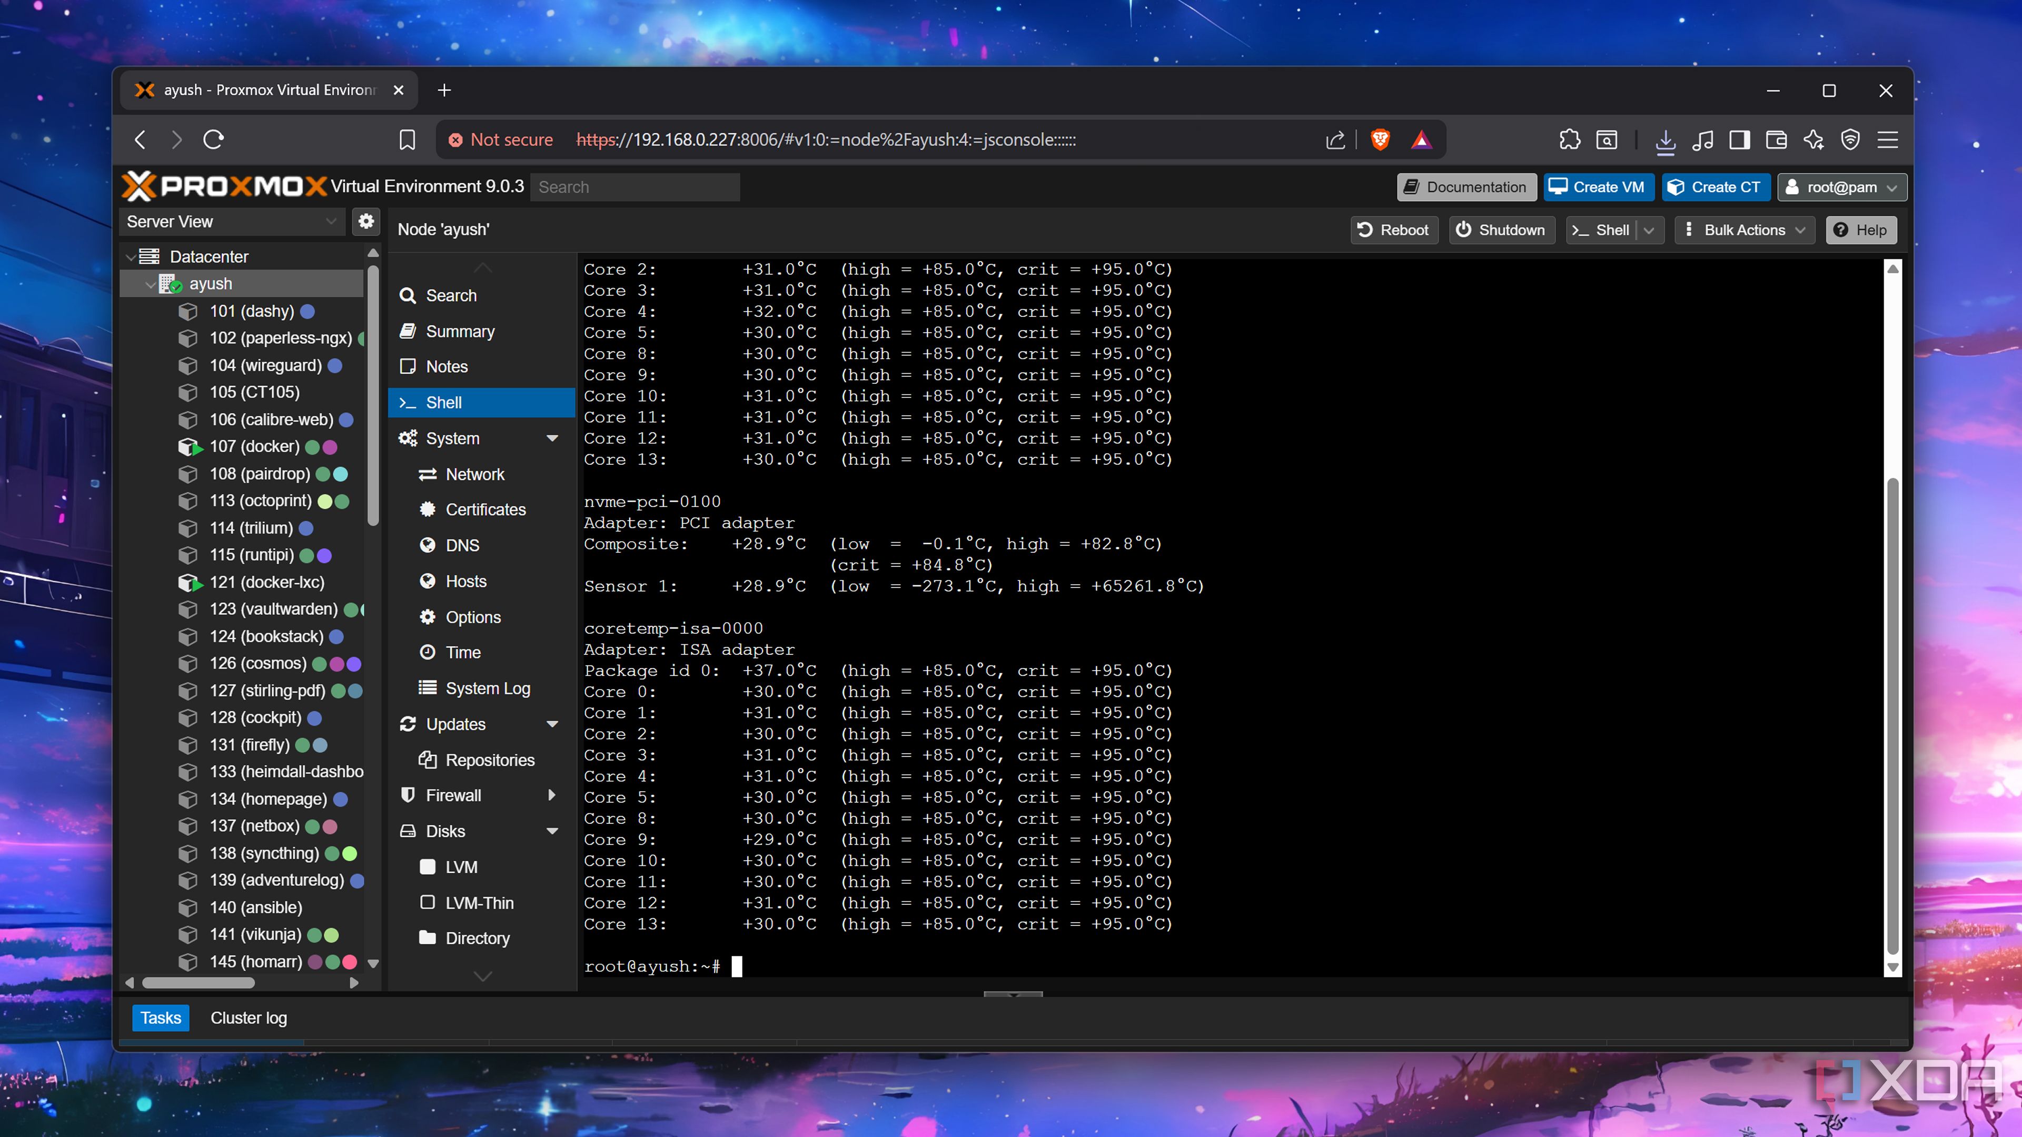The width and height of the screenshot is (2022, 1137).
Task: Bookmark this page with the bookmark icon
Action: point(407,139)
